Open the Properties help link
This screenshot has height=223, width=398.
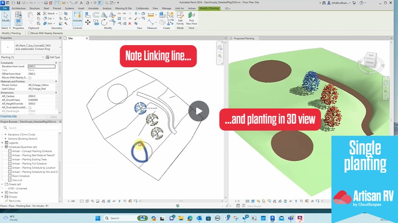pos(9,116)
